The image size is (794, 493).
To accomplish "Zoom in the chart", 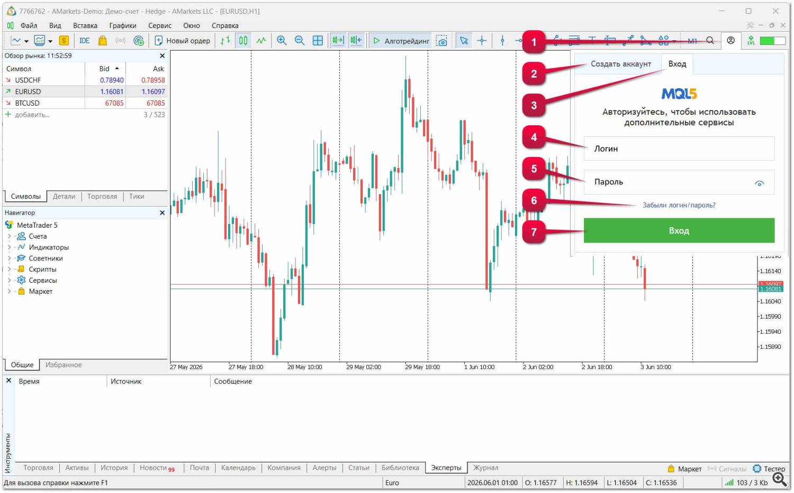I will pyautogui.click(x=282, y=41).
